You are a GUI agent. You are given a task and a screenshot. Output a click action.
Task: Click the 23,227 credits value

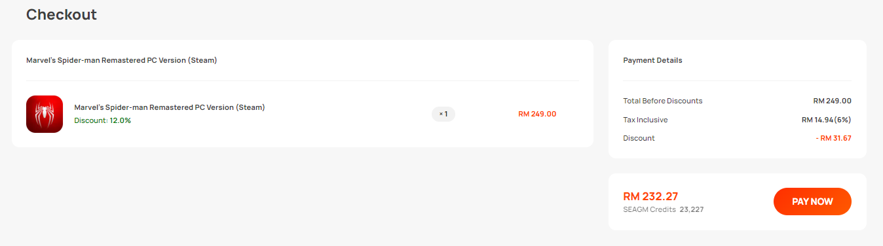point(692,210)
